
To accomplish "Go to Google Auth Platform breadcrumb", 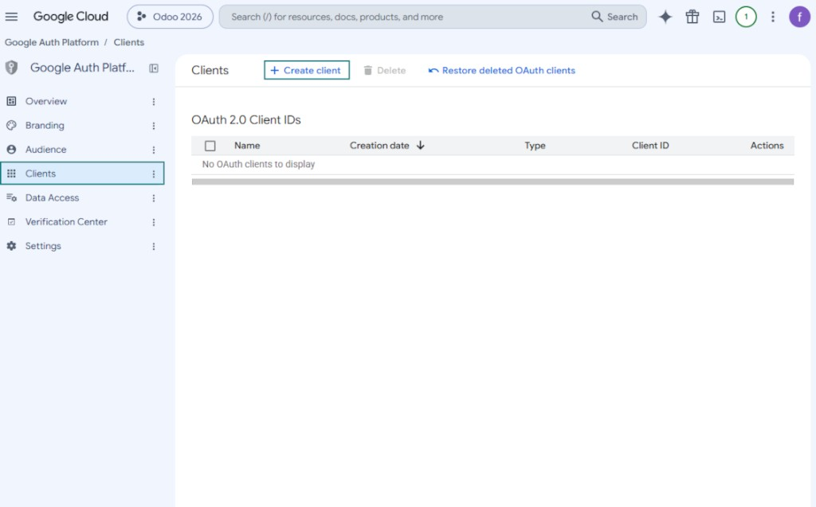I will point(52,42).
